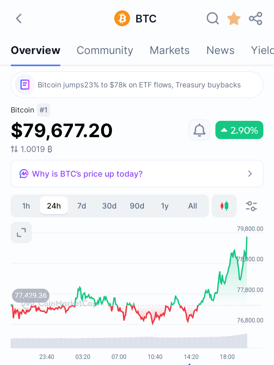
Task: Choose the All time range
Action: tap(193, 206)
